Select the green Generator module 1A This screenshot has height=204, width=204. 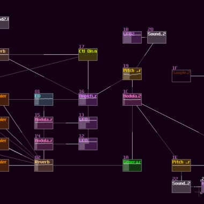point(132,165)
